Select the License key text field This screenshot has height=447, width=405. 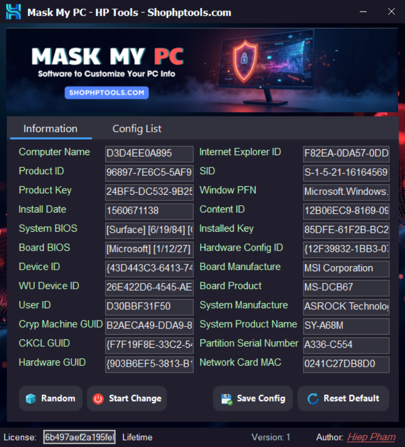[79, 438]
